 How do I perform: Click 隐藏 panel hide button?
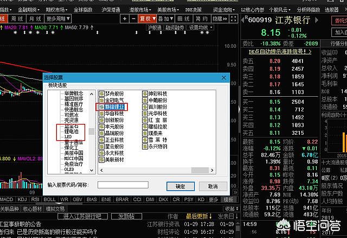(x=220, y=19)
